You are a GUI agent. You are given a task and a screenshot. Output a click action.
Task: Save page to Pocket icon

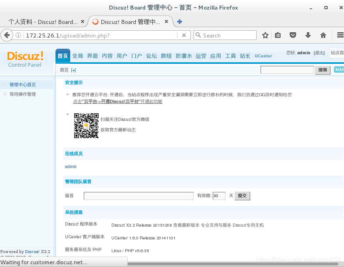coord(293,35)
